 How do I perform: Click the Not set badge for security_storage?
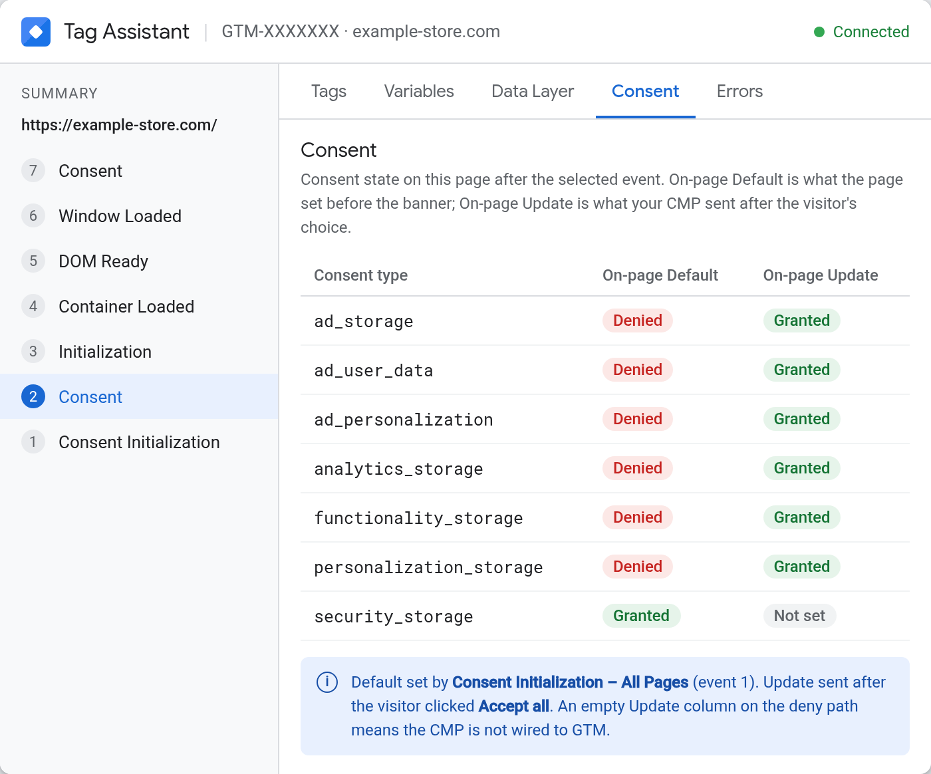click(x=799, y=616)
